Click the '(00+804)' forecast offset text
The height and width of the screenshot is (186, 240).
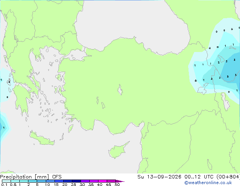tap(228, 177)
